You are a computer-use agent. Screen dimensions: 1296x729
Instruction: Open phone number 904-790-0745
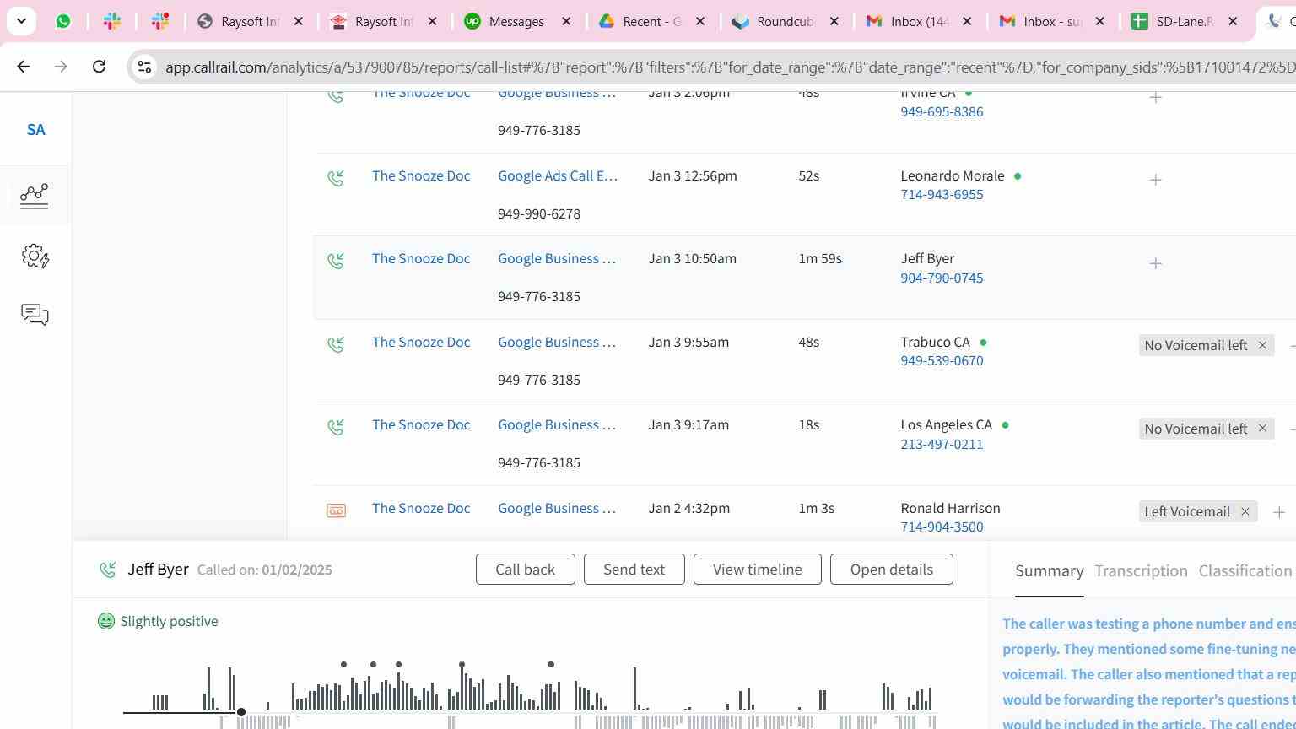point(942,278)
